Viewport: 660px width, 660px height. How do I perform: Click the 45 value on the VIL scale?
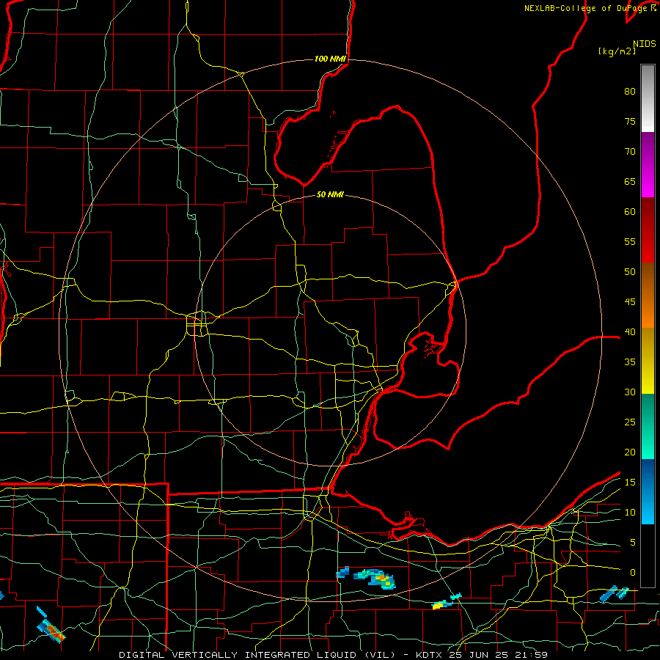630,302
